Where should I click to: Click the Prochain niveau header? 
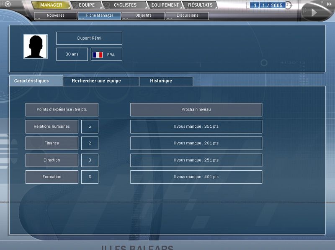point(196,110)
